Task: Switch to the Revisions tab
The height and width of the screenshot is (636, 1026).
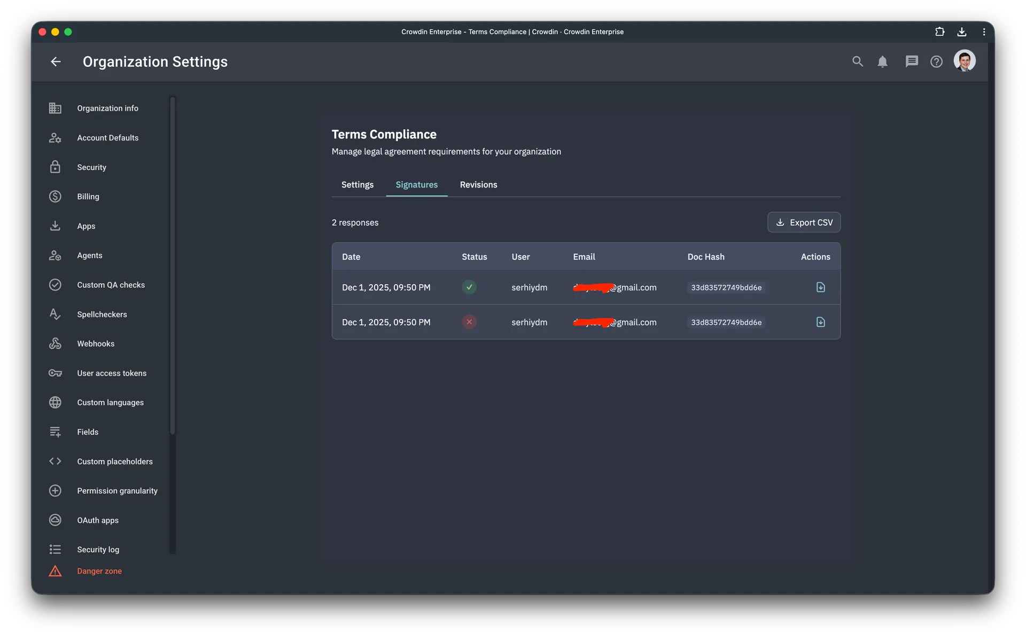Action: tap(478, 185)
